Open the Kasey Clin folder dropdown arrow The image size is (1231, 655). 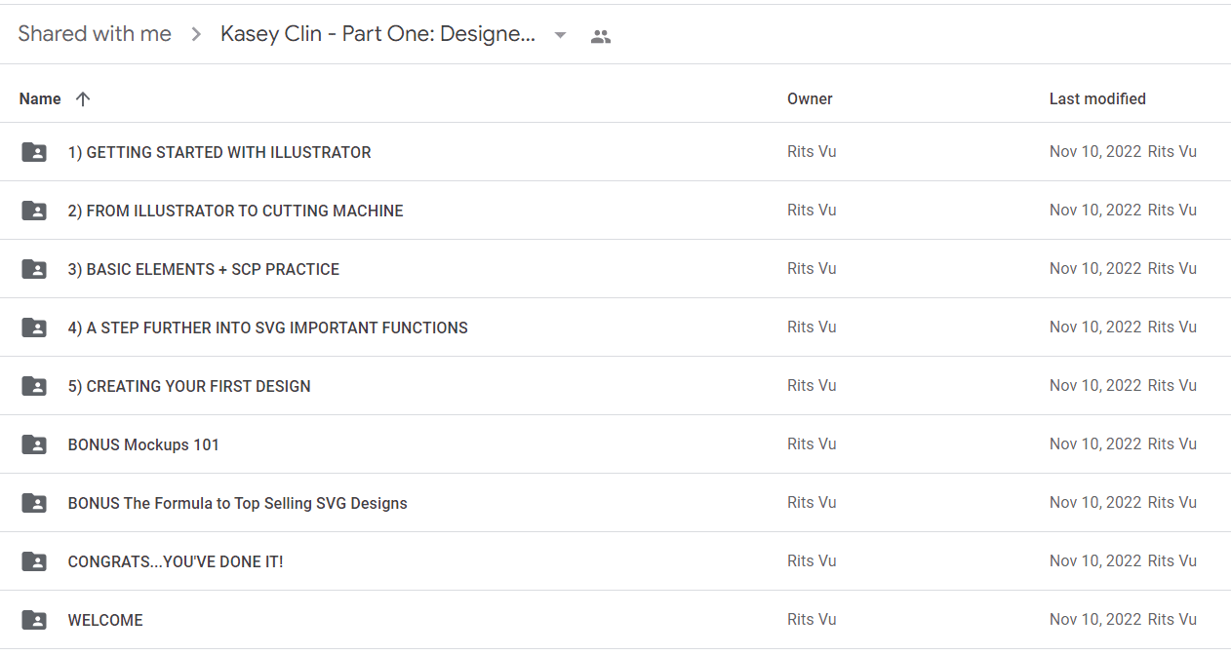pyautogui.click(x=560, y=35)
